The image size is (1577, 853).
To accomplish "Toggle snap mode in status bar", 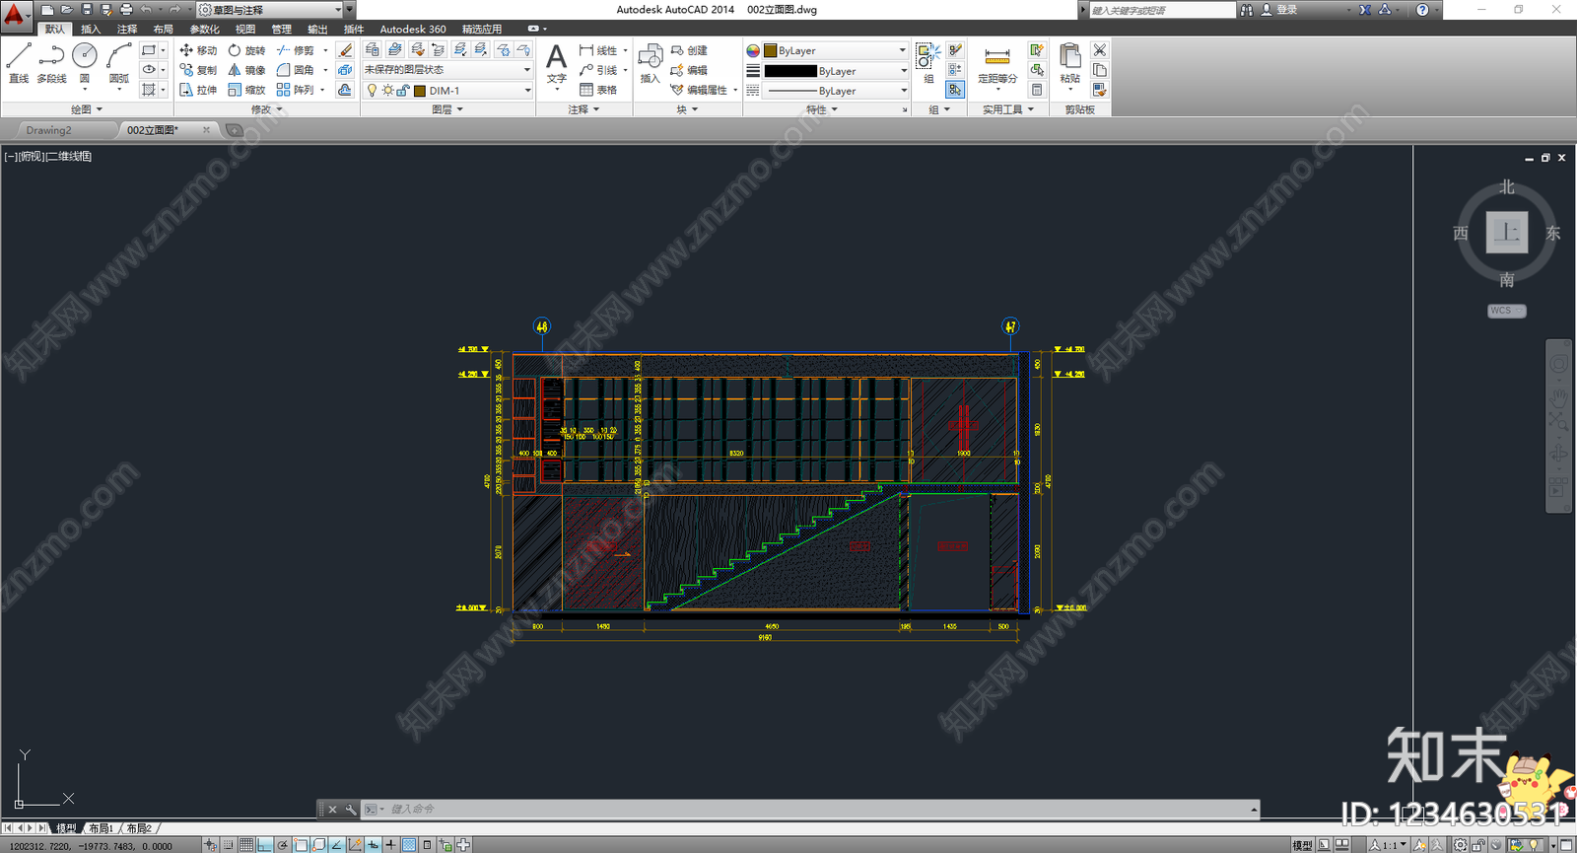I will 229,845.
